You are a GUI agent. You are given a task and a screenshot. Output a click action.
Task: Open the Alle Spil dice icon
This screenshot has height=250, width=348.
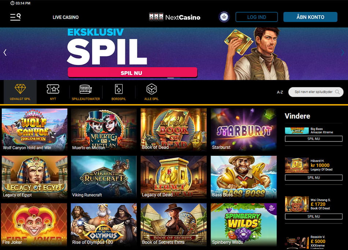(152, 89)
